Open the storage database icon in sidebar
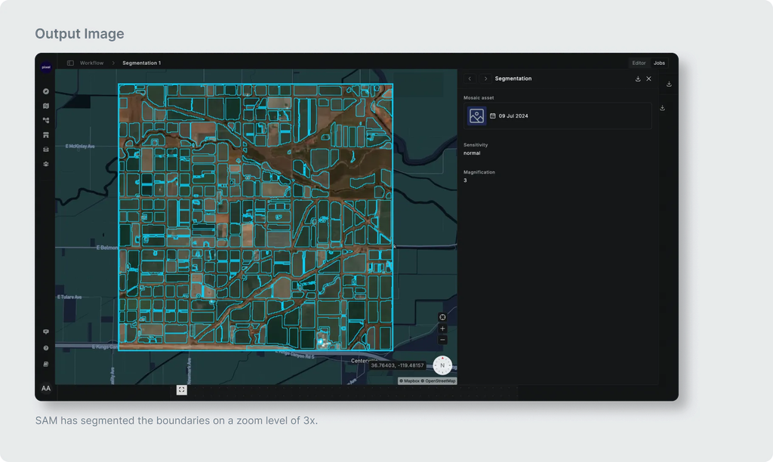Image resolution: width=773 pixels, height=462 pixels. point(46,149)
